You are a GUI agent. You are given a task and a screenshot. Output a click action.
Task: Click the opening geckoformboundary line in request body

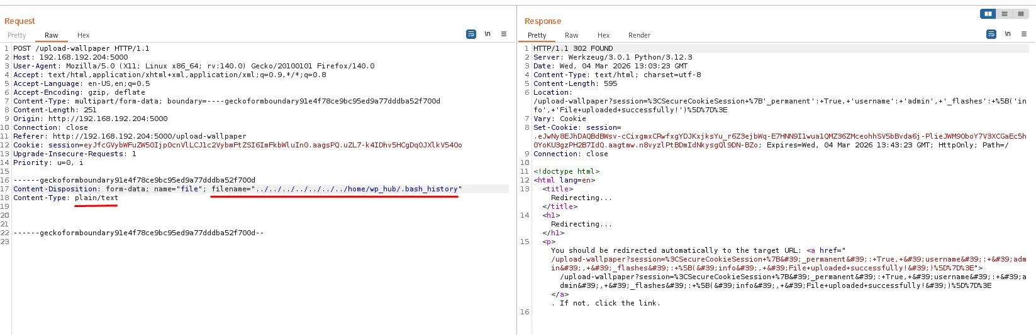[x=134, y=180]
